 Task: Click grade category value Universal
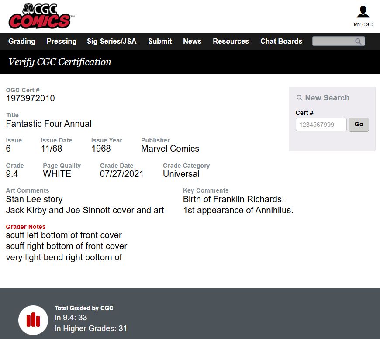click(x=181, y=174)
